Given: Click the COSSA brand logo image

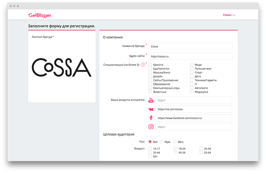Looking at the screenshot, I should tap(62, 67).
